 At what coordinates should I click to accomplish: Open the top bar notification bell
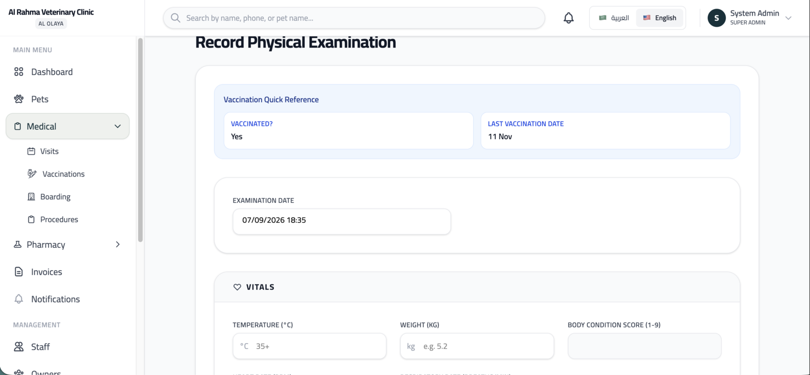coord(569,18)
